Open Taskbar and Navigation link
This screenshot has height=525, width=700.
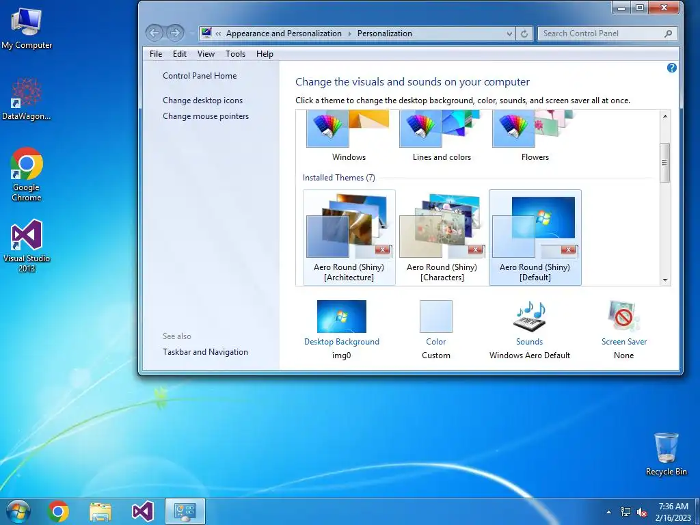click(x=205, y=352)
